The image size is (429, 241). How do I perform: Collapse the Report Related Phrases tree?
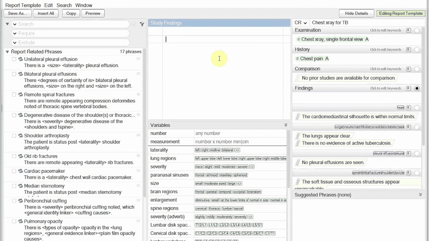(x=7, y=52)
